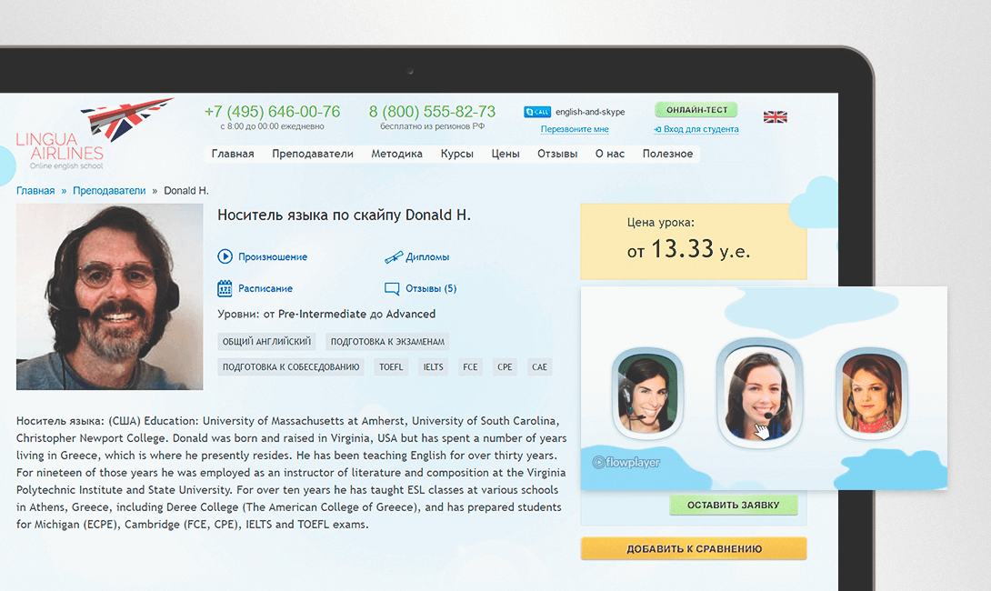Select the Полезное menu item
The height and width of the screenshot is (591, 991).
pos(667,154)
